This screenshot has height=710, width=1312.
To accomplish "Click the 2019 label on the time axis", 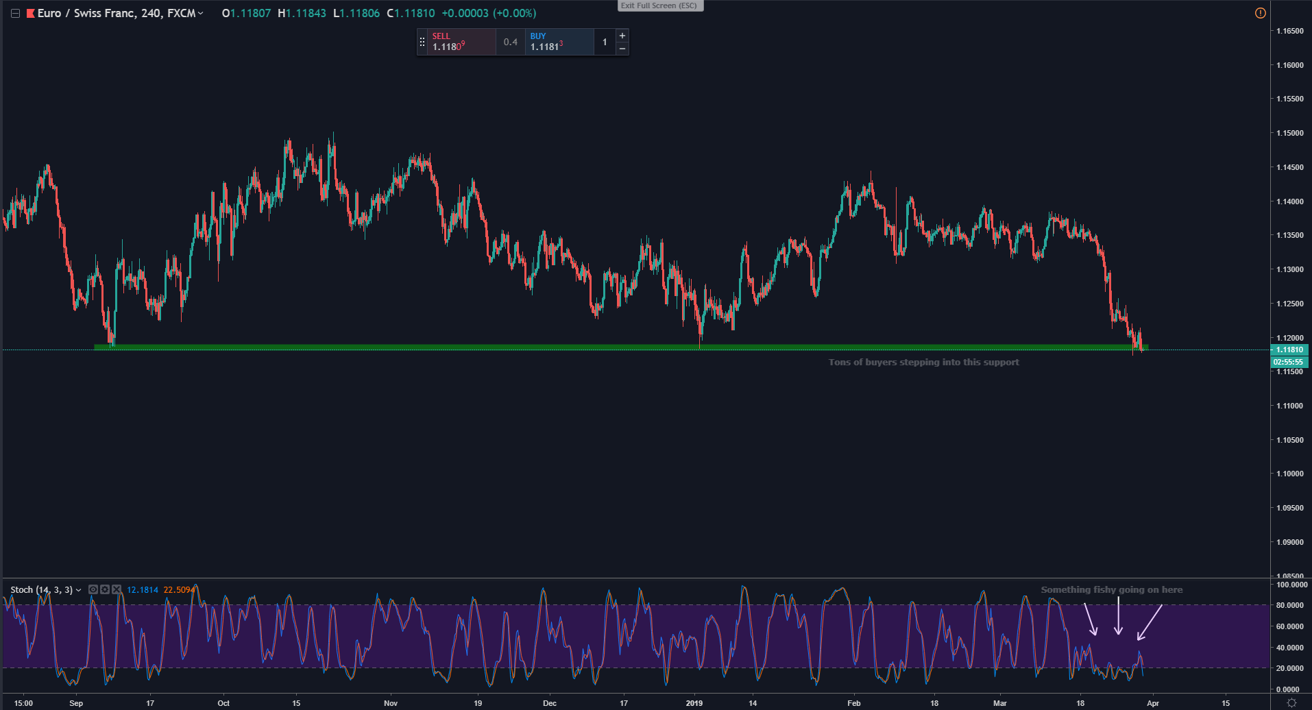I will 694,703.
